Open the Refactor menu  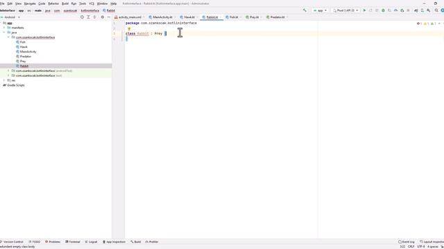coord(53,3)
